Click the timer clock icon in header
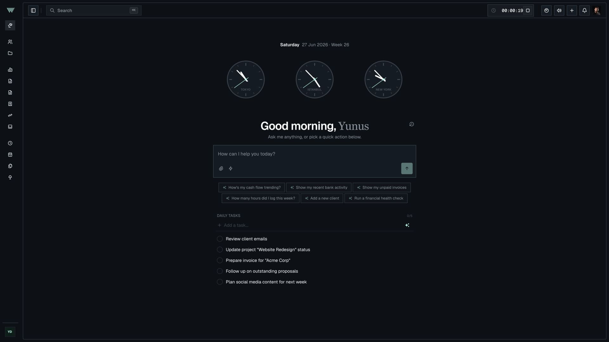This screenshot has height=342, width=609. click(x=494, y=10)
